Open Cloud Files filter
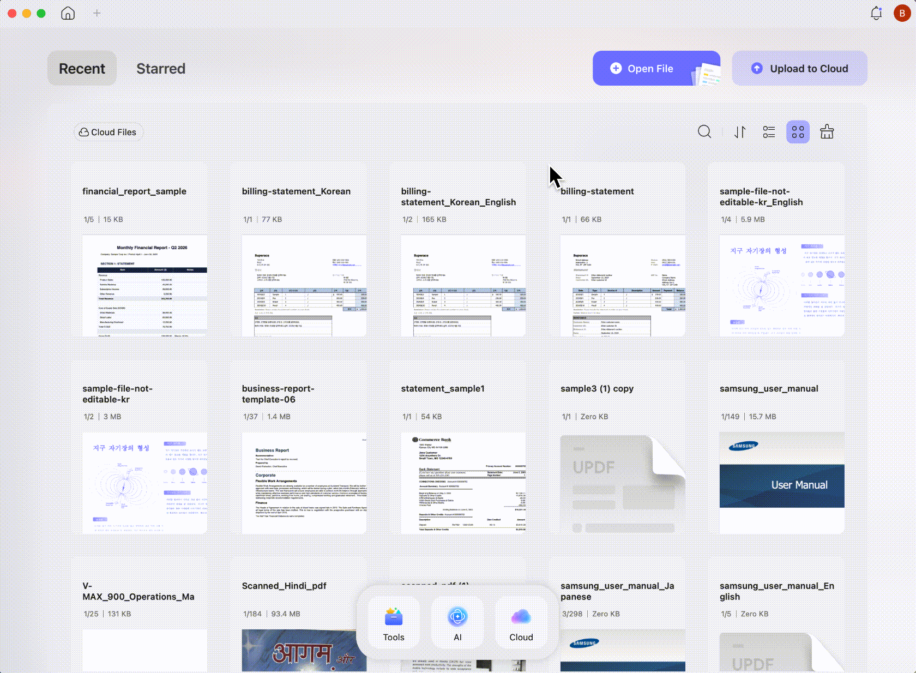 point(108,132)
